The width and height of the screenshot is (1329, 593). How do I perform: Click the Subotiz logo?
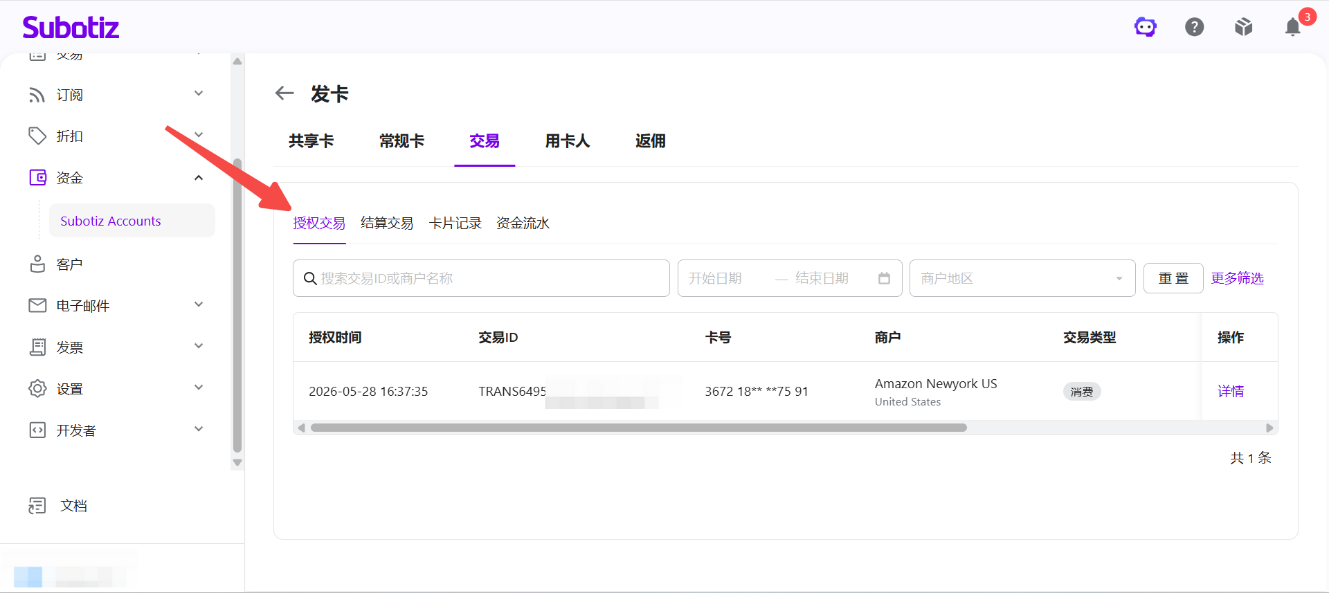[x=71, y=28]
